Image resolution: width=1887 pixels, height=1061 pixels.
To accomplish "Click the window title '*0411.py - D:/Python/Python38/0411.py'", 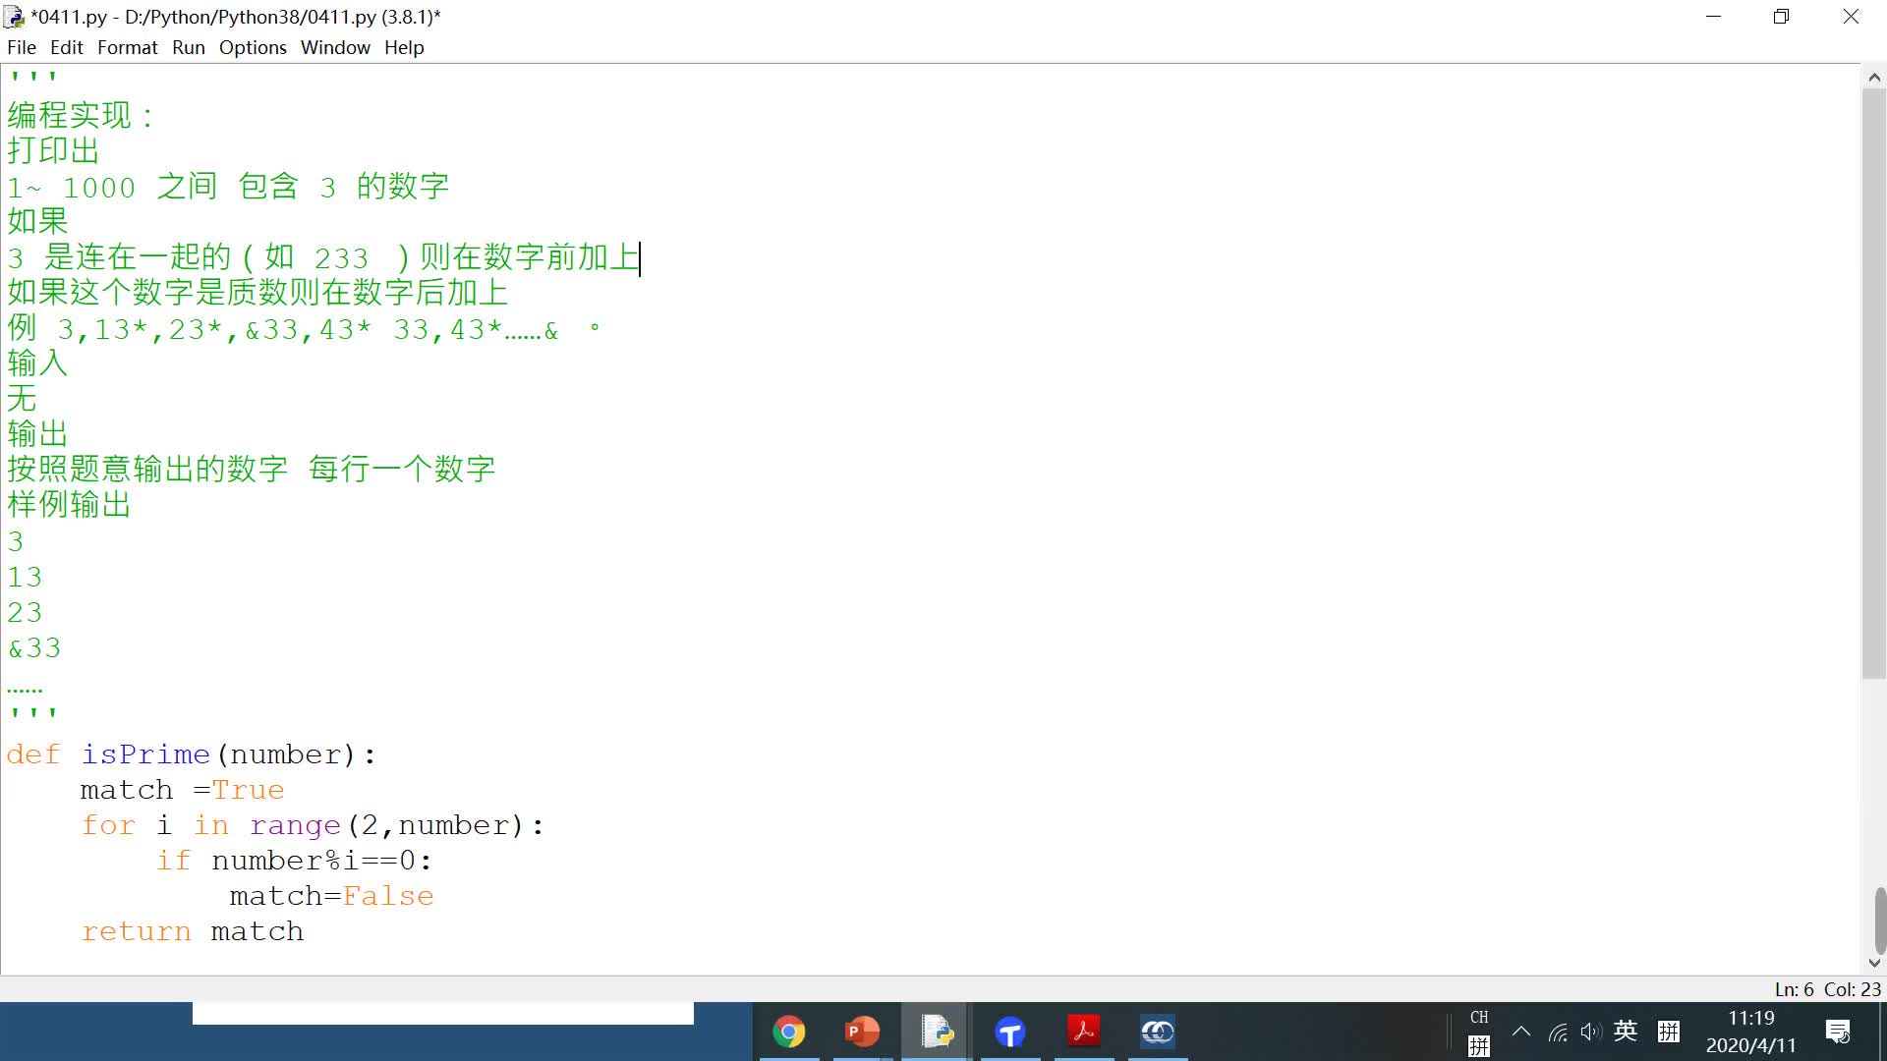I will [x=236, y=17].
